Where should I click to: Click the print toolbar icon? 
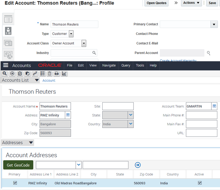57,73
